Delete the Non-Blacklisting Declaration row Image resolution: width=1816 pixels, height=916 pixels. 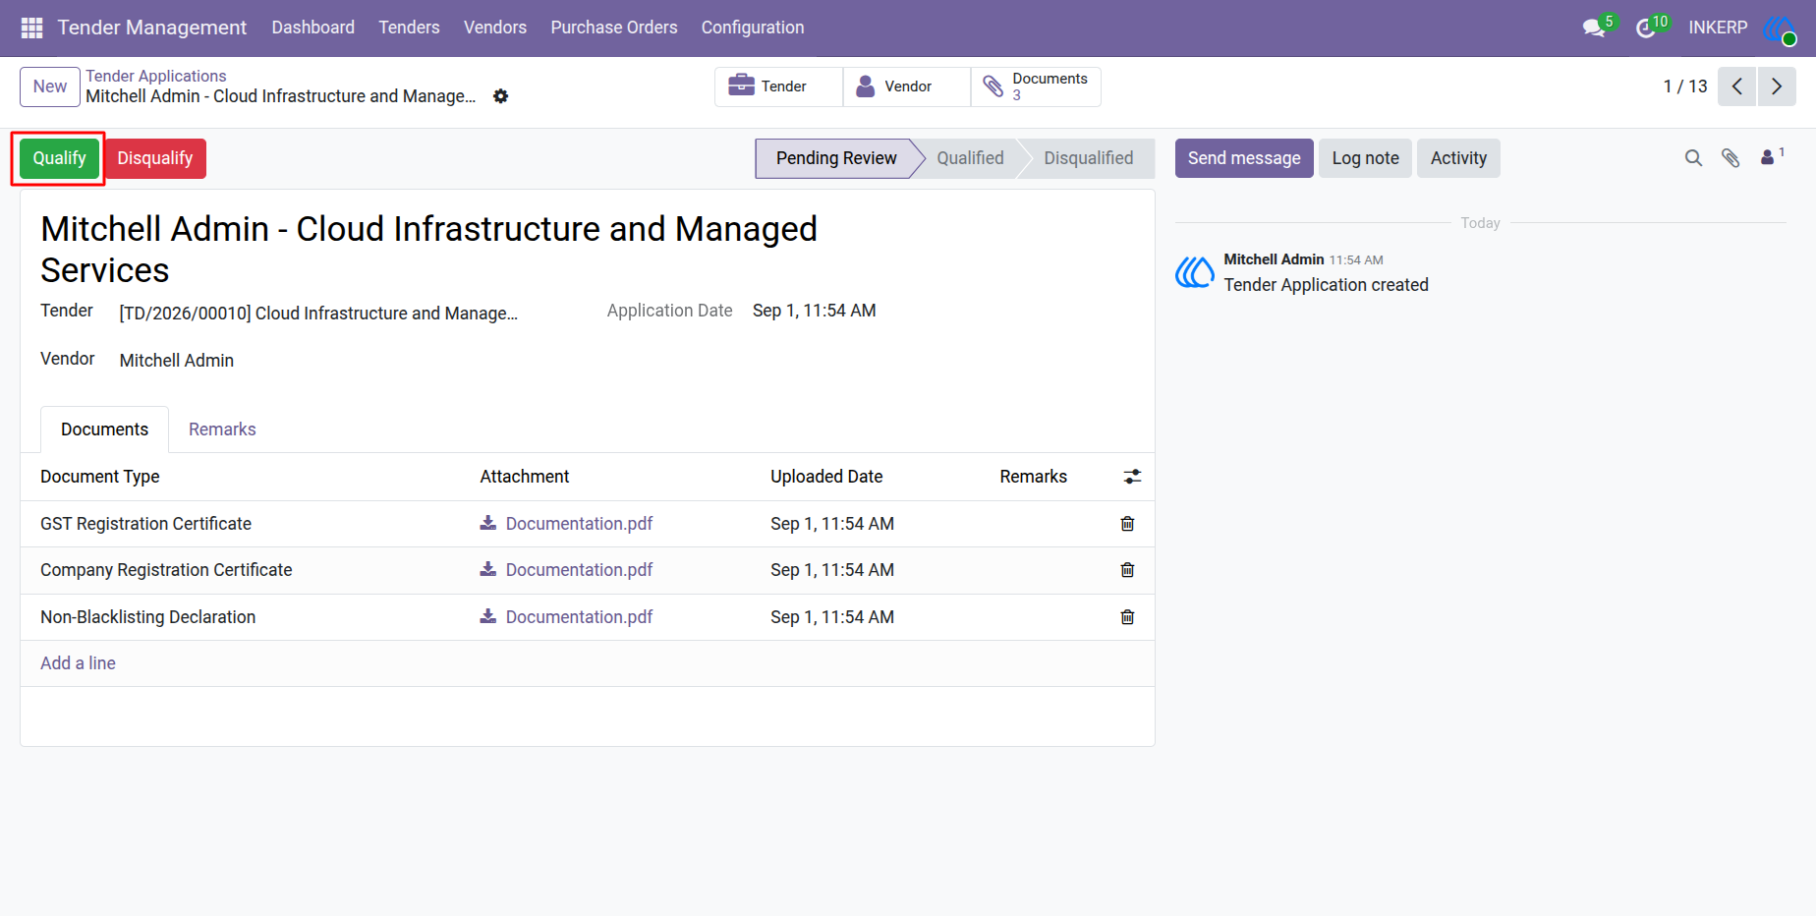[x=1127, y=617]
